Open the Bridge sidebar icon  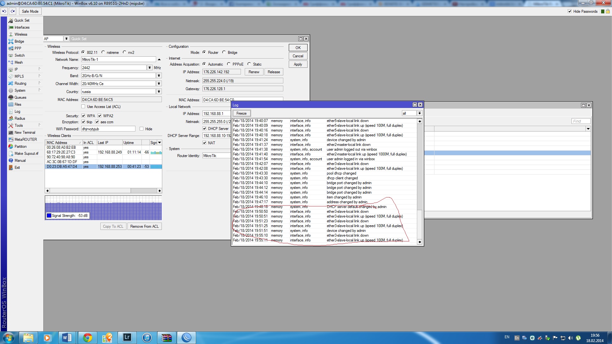(x=11, y=41)
